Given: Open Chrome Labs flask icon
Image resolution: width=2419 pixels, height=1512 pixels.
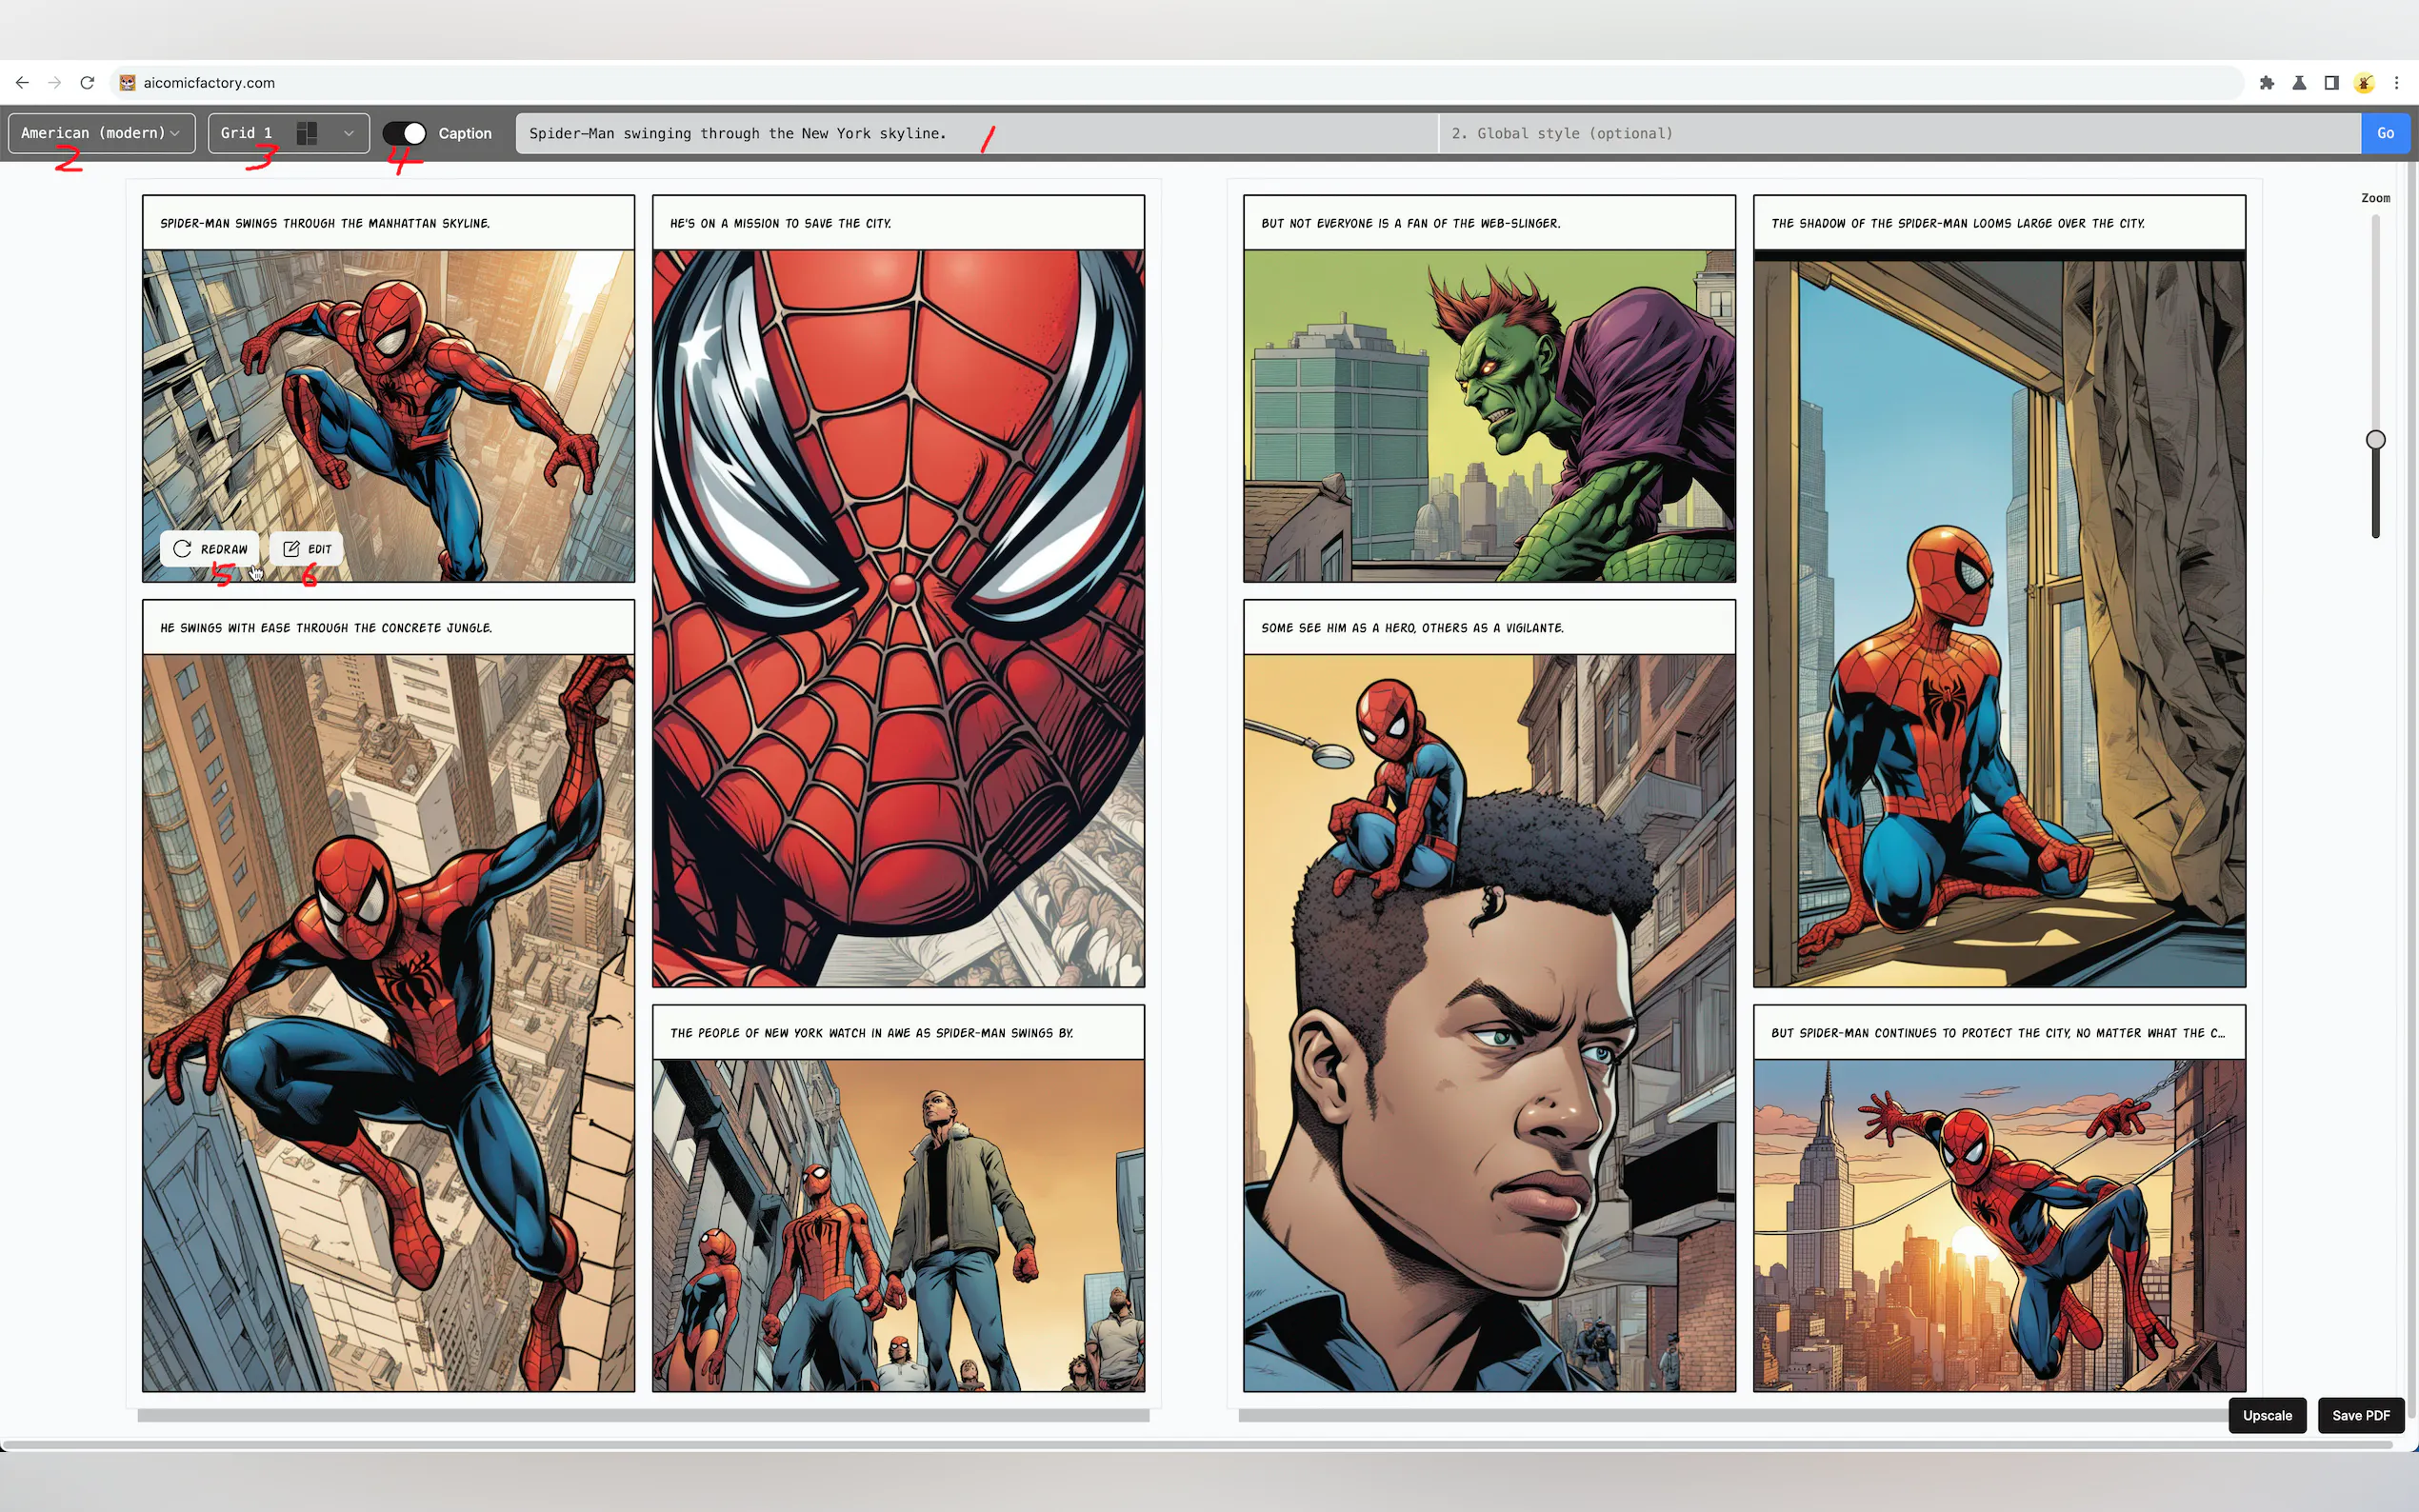Looking at the screenshot, I should [x=2299, y=83].
